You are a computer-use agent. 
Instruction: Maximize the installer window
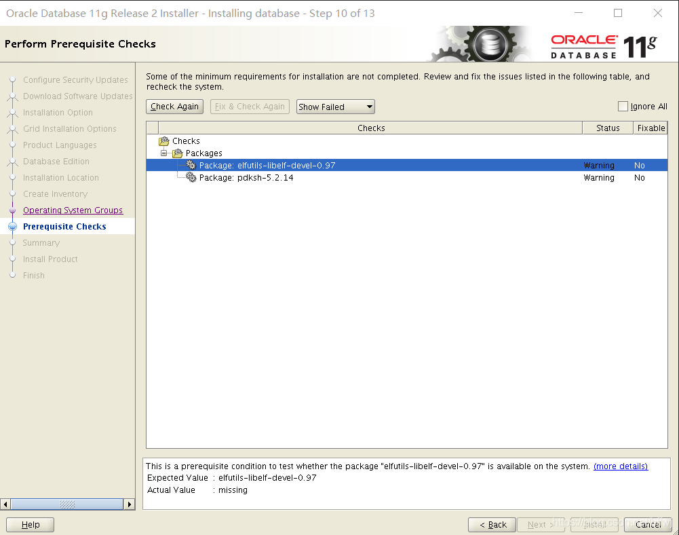click(x=618, y=13)
